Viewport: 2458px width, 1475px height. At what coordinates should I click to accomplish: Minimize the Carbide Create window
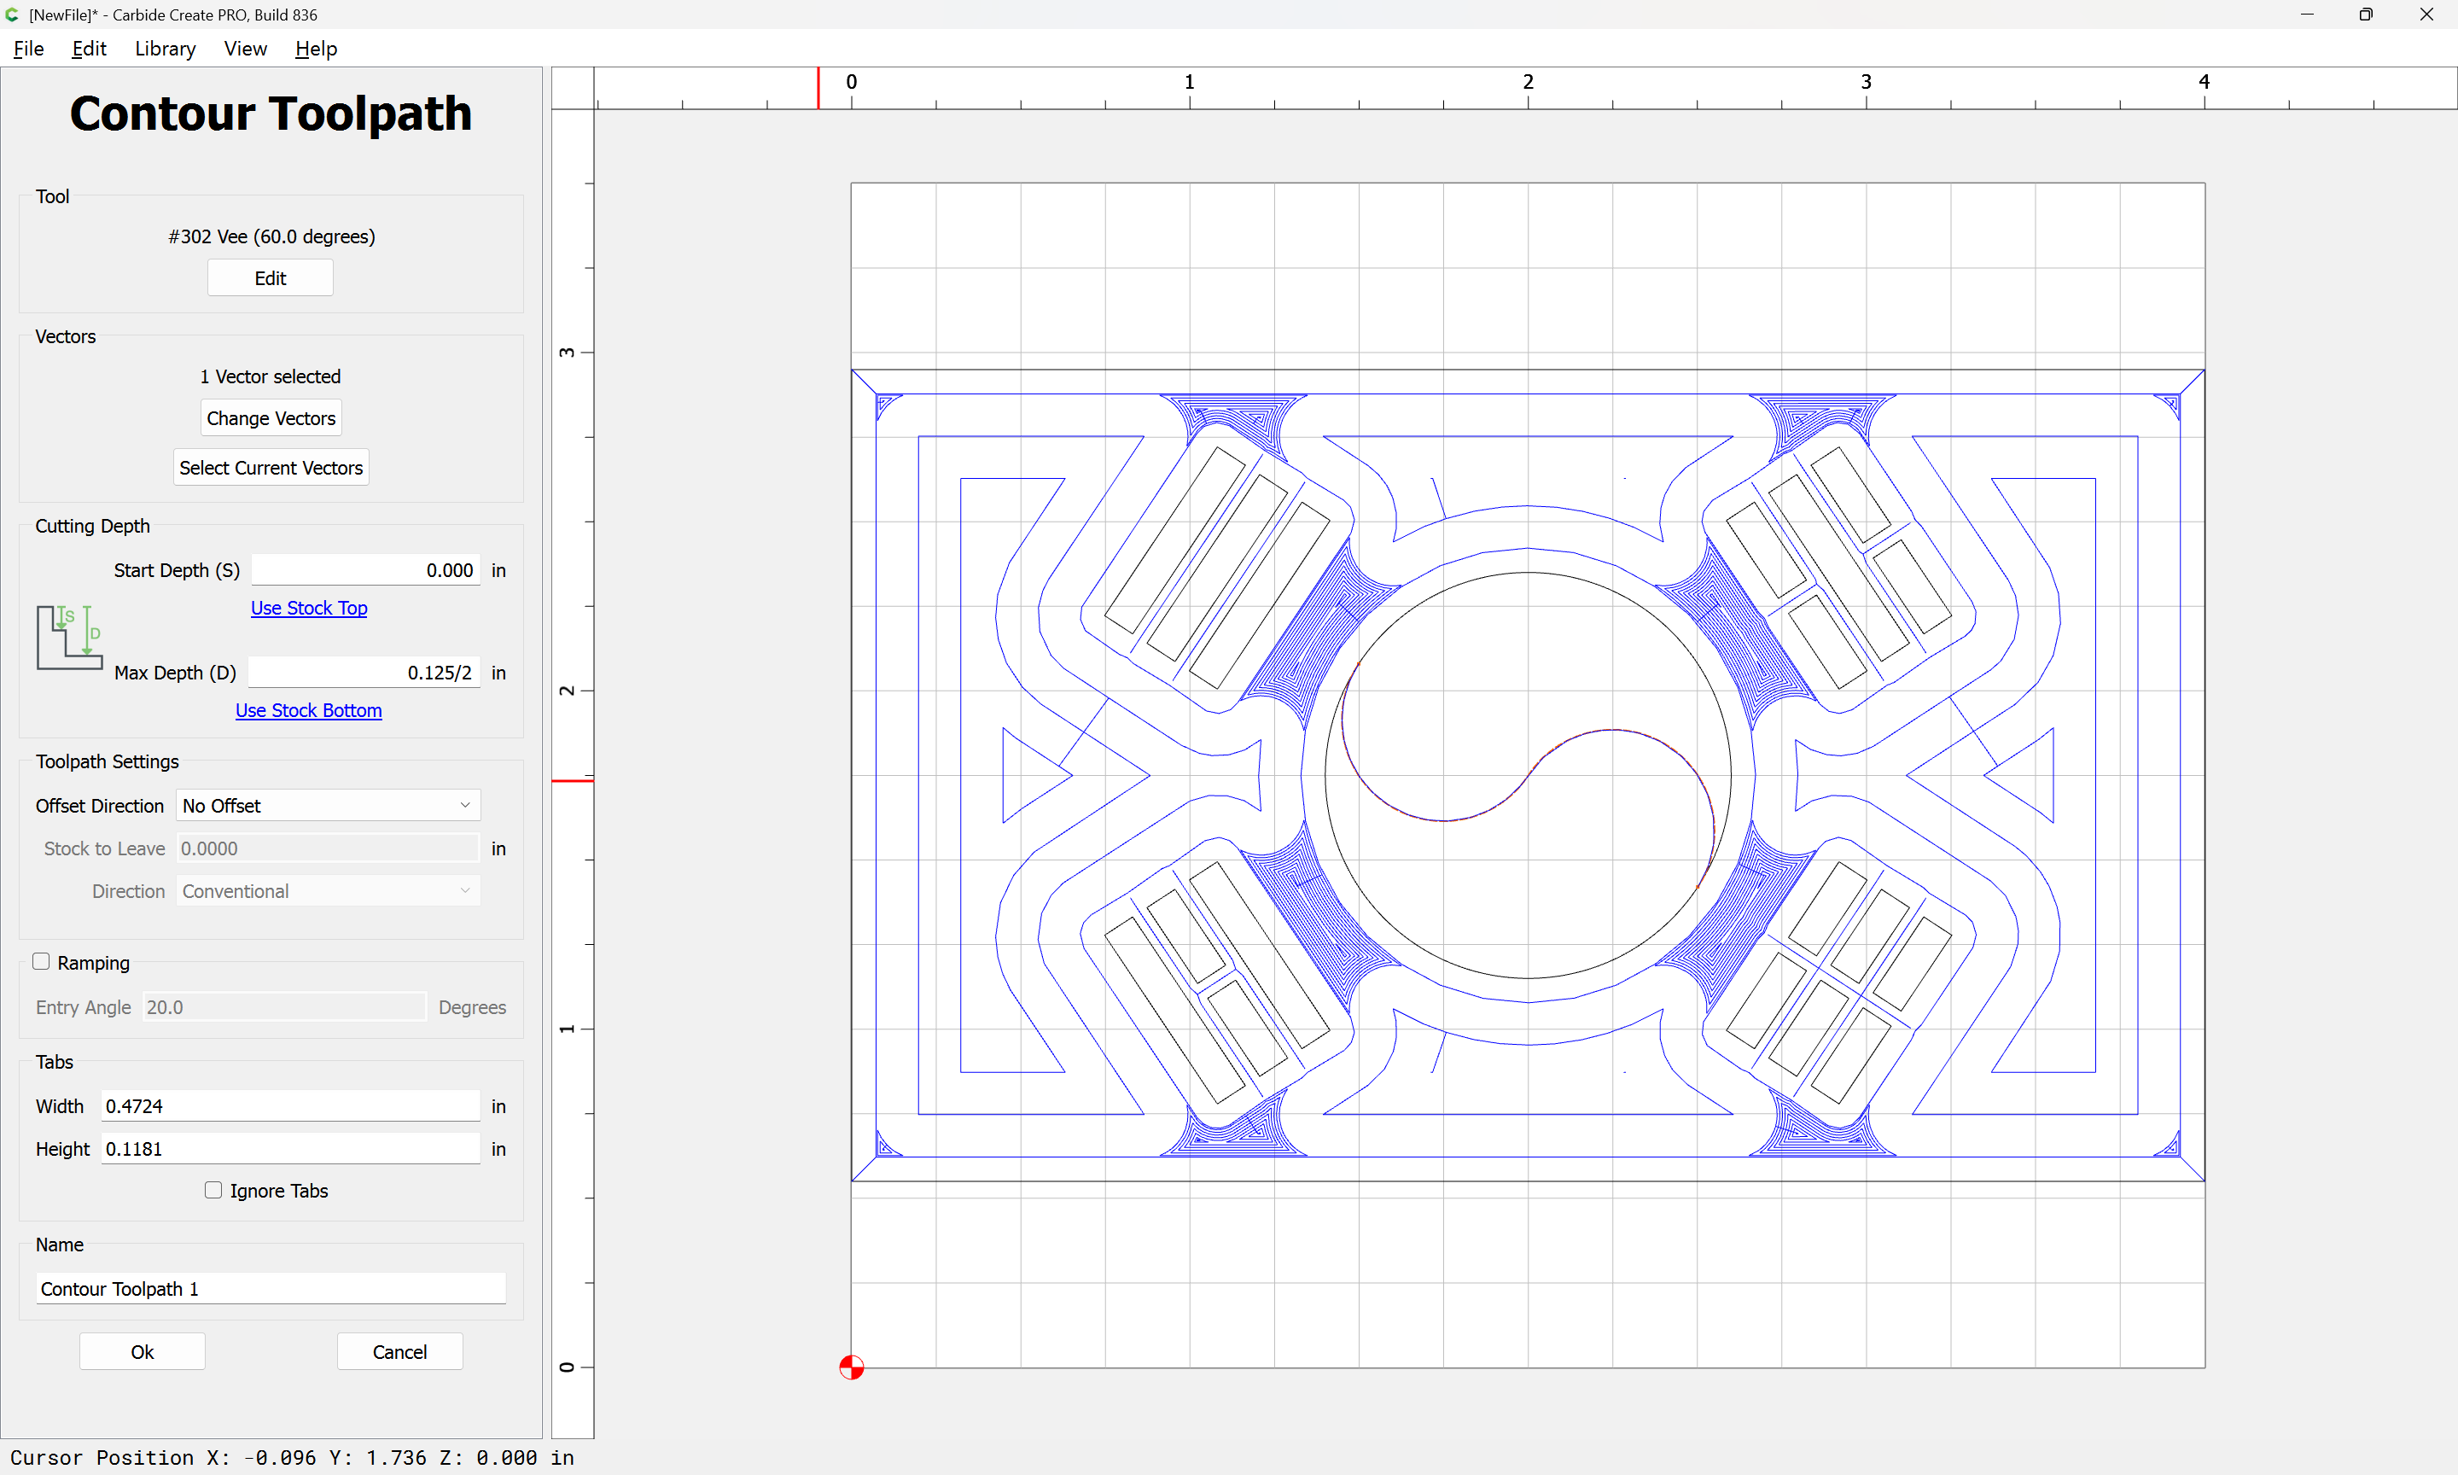click(2307, 15)
